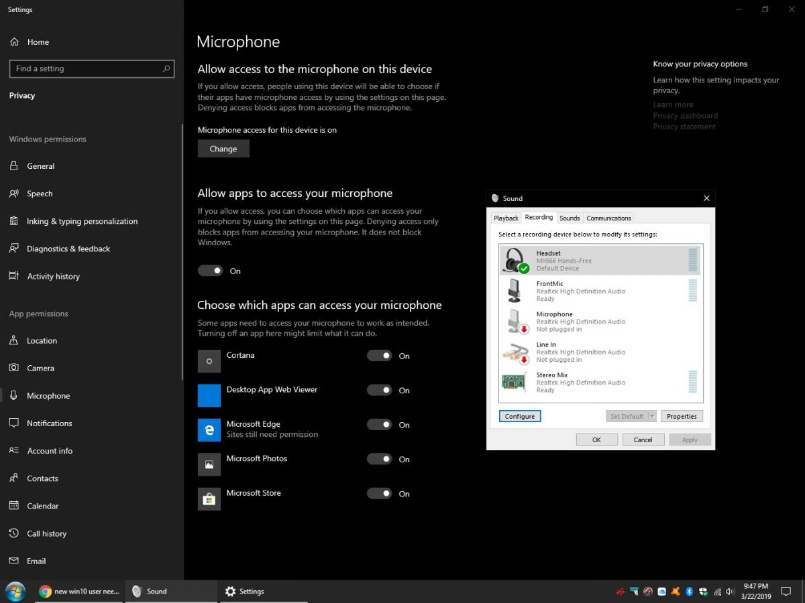Click the Sound taskbar button
Viewport: 805px width, 603px height.
pyautogui.click(x=171, y=592)
